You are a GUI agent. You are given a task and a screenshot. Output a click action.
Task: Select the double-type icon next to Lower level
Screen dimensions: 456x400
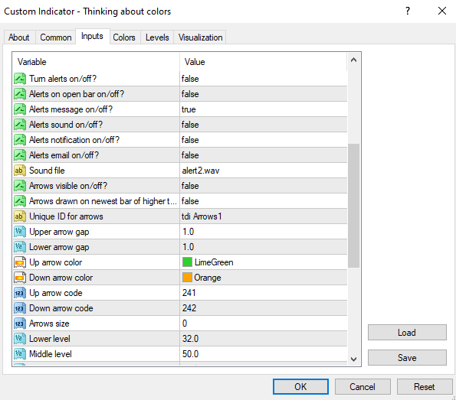coord(20,339)
